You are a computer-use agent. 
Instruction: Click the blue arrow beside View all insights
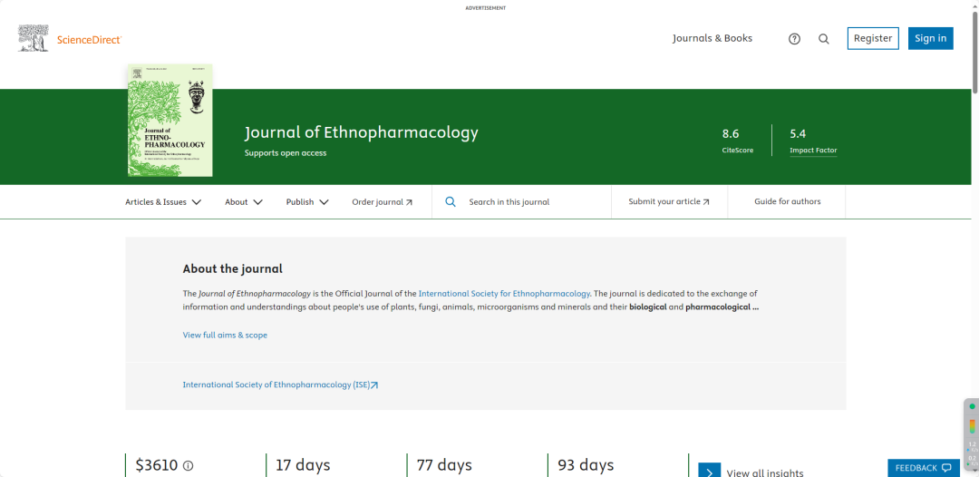(x=709, y=470)
